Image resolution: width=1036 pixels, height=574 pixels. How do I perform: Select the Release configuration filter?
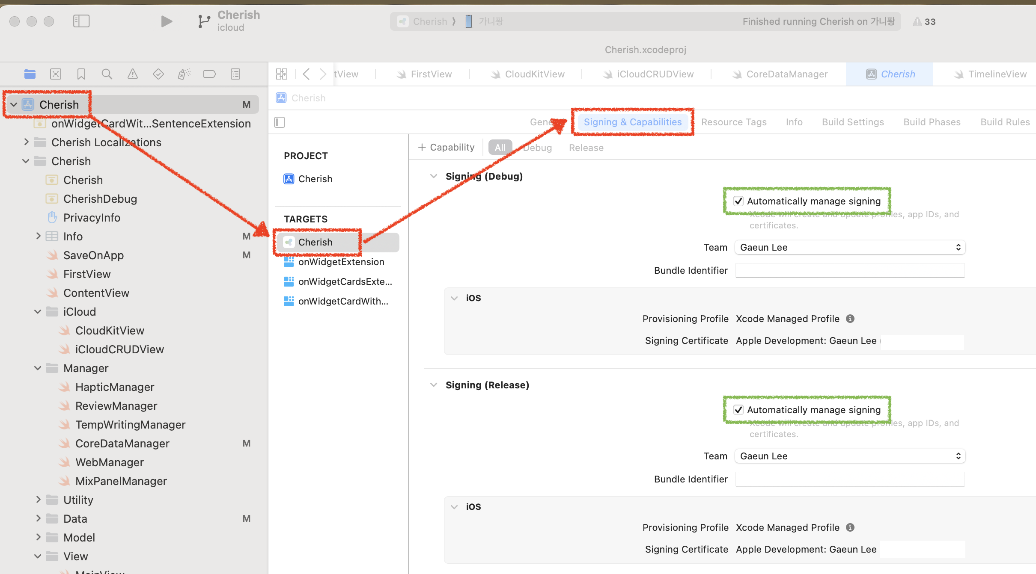[586, 148]
